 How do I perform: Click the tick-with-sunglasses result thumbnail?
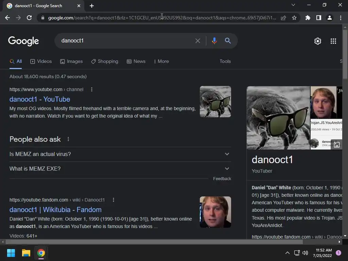215,102
